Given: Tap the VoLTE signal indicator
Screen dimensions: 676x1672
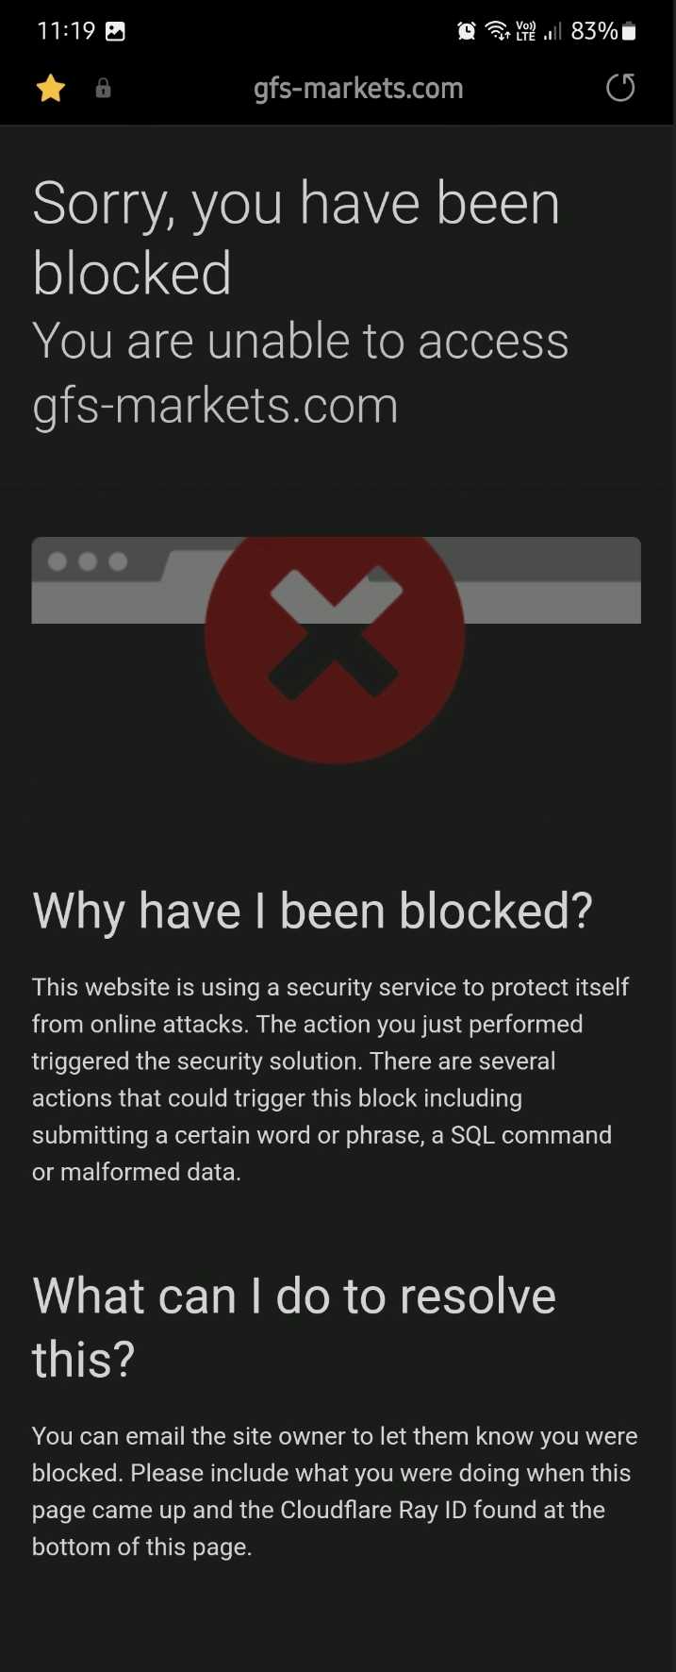Looking at the screenshot, I should (x=526, y=31).
